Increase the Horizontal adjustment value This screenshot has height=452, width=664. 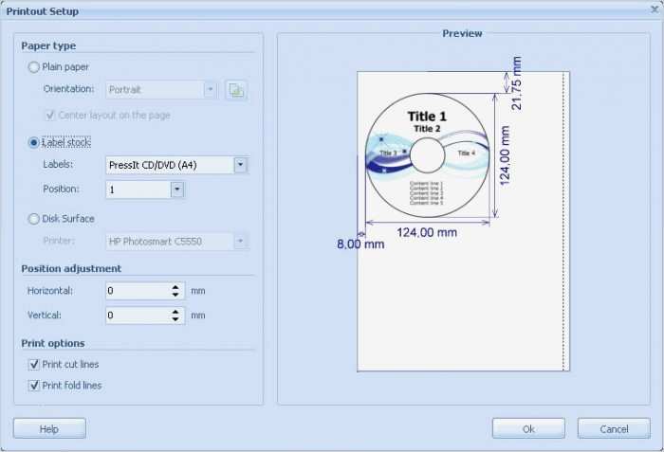coord(175,287)
